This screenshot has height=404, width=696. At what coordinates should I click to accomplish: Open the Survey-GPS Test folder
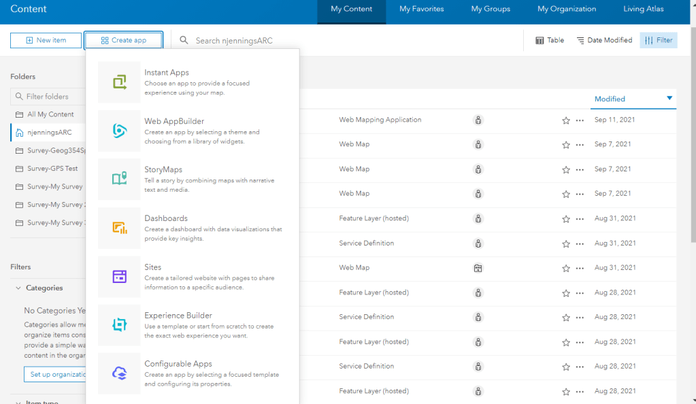[x=52, y=169]
